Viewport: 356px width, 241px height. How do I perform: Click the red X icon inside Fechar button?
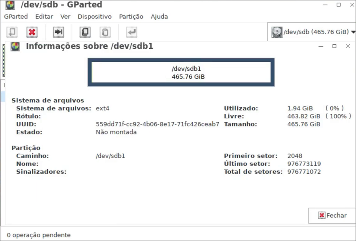point(322,216)
